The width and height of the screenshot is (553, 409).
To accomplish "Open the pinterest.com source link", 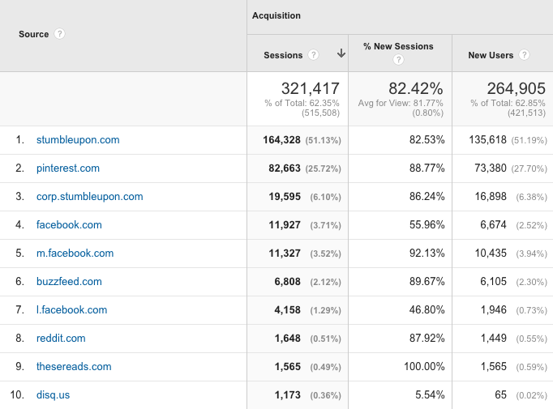I will (68, 168).
